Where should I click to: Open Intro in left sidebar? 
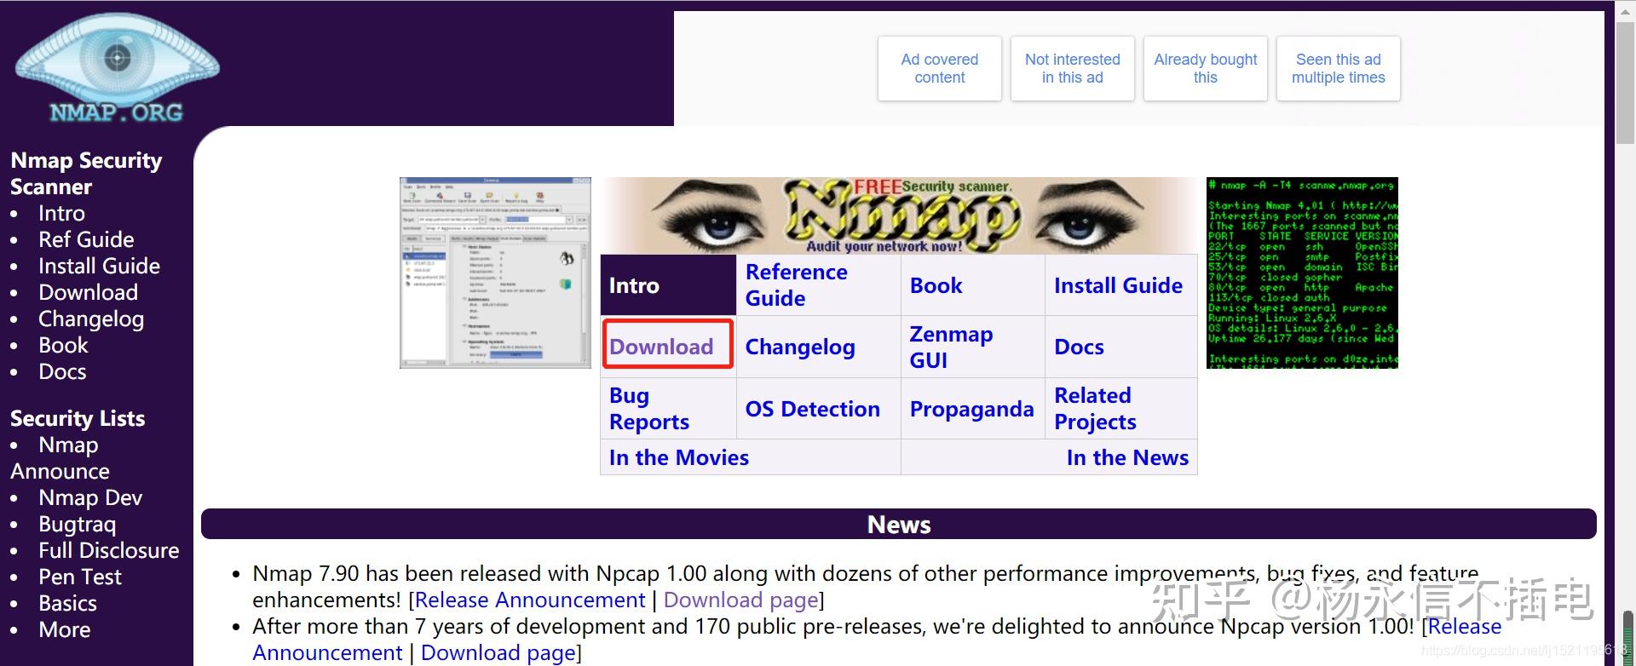tap(61, 213)
